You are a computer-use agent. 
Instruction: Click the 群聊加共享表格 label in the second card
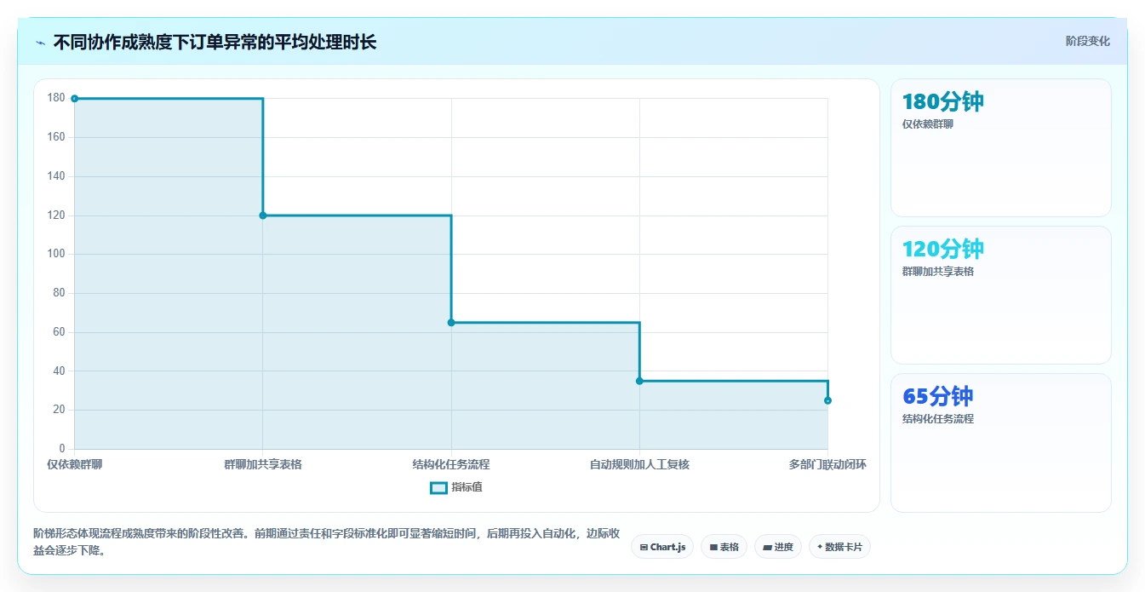pyautogui.click(x=938, y=272)
